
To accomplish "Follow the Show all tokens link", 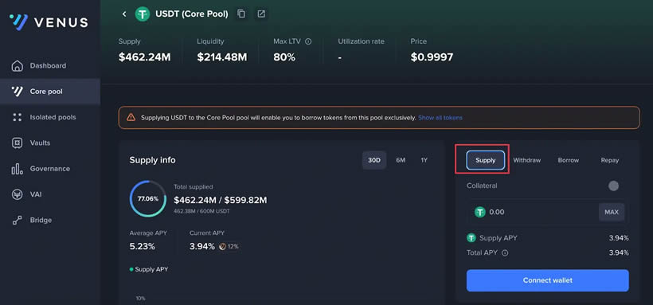I will click(440, 118).
